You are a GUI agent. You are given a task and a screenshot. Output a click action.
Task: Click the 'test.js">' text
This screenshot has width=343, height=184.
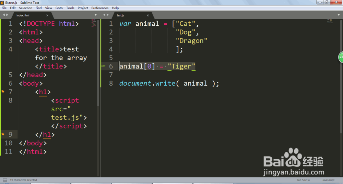click(69, 118)
